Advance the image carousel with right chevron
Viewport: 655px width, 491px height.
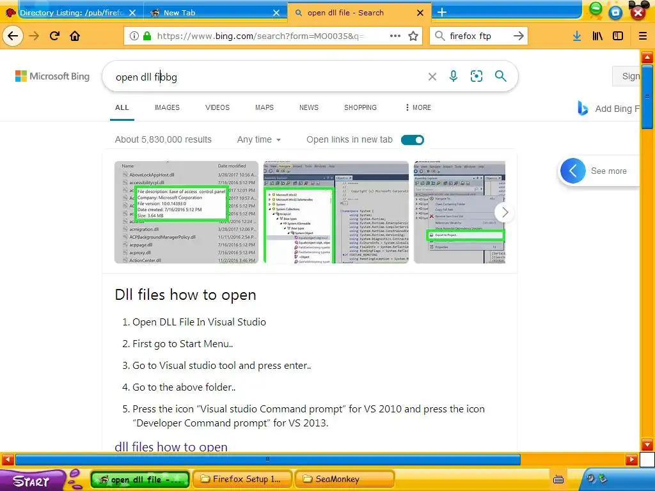pyautogui.click(x=505, y=212)
